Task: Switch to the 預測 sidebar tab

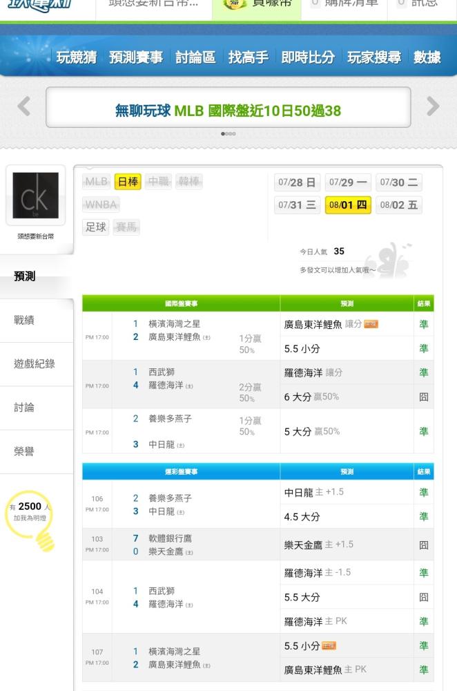Action: [37, 276]
